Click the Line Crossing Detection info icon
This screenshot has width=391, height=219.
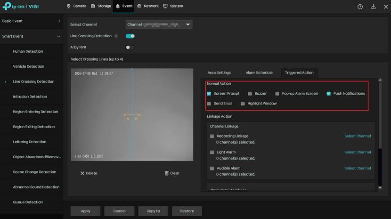tap(116, 36)
